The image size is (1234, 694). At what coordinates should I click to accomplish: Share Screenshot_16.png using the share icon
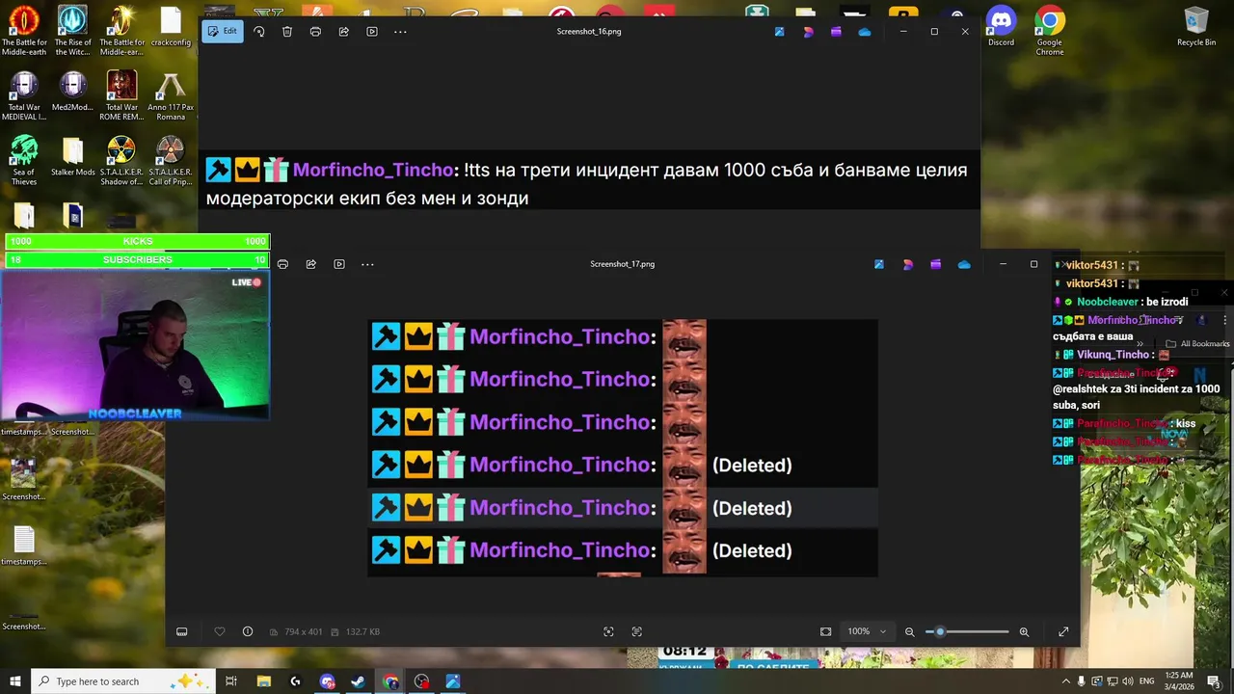(x=343, y=32)
